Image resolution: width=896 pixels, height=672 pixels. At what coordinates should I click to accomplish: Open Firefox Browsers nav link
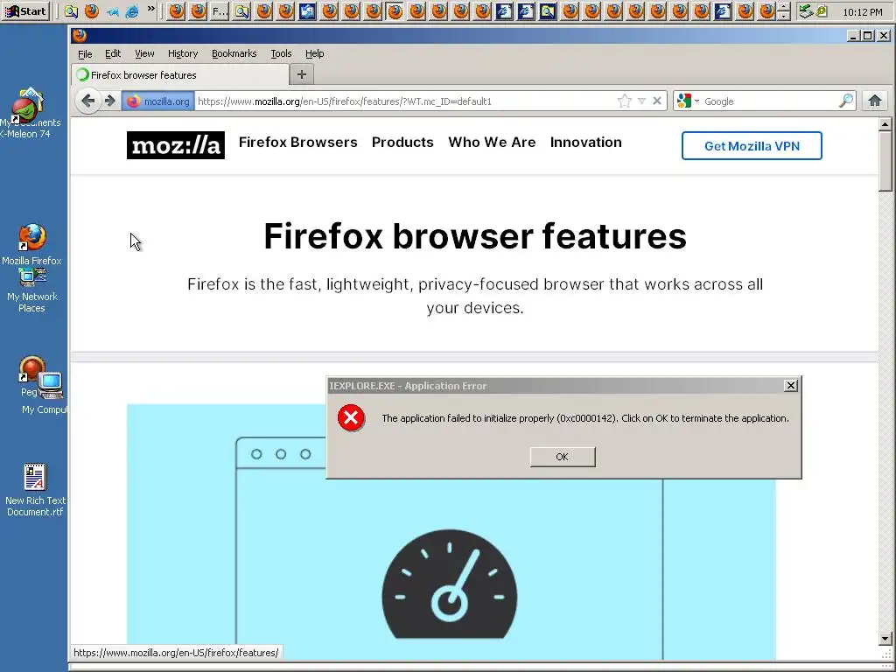point(297,143)
